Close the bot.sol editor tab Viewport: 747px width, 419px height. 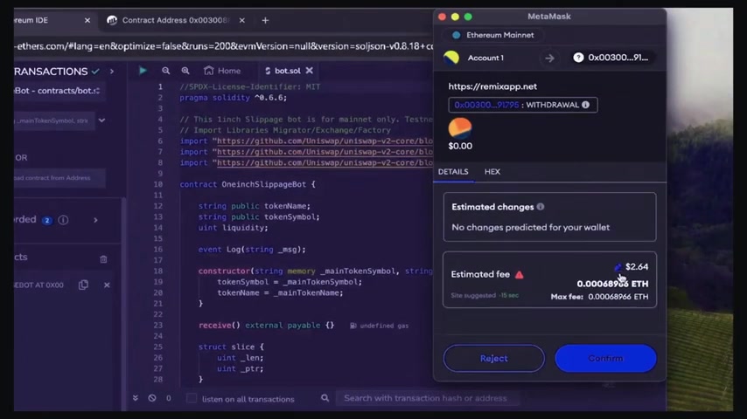[309, 71]
